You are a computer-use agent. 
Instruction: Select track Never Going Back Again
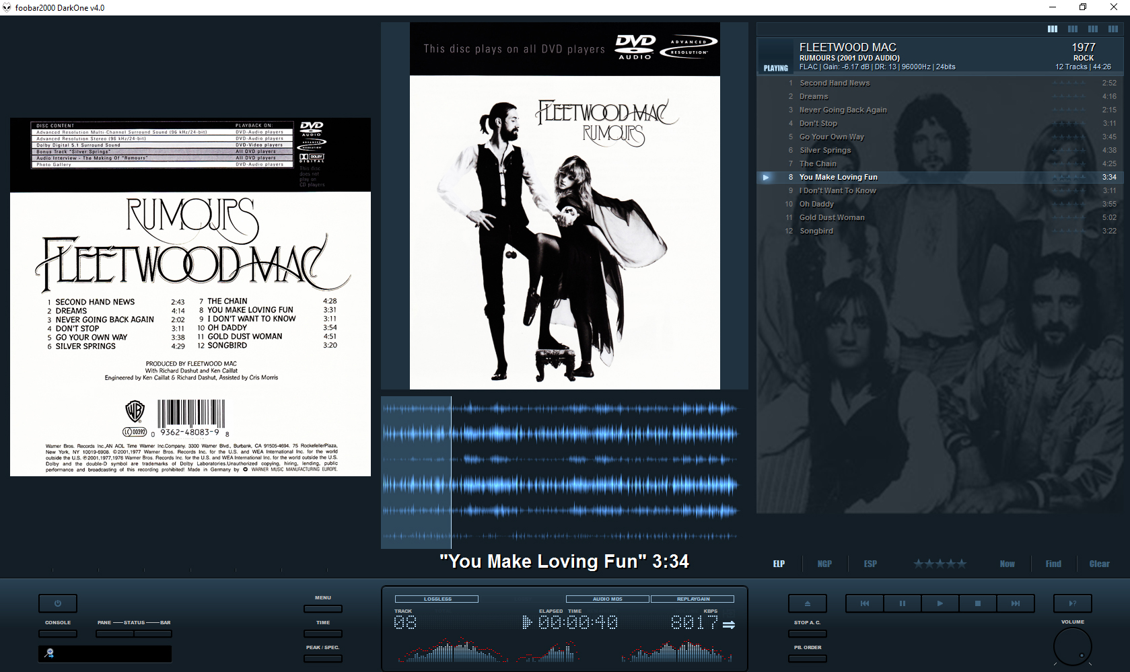coord(940,110)
